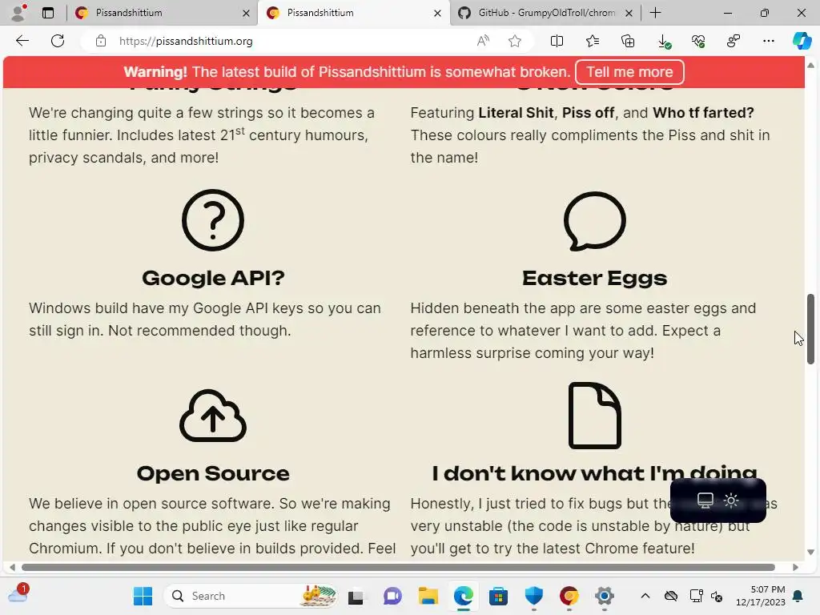Click the browser back arrow
820x615 pixels.
point(22,41)
